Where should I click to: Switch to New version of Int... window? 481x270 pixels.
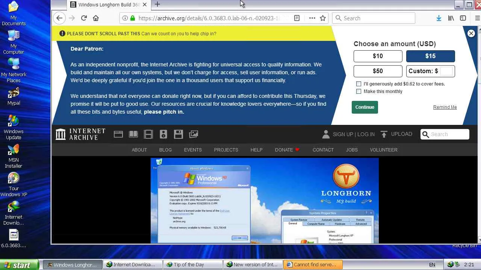click(x=253, y=265)
